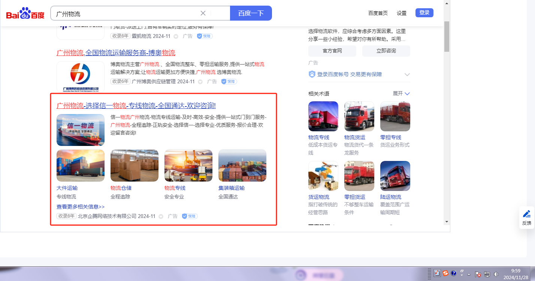Open 登录百度帐号 交易更有保障 link
535x281 pixels.
point(350,74)
